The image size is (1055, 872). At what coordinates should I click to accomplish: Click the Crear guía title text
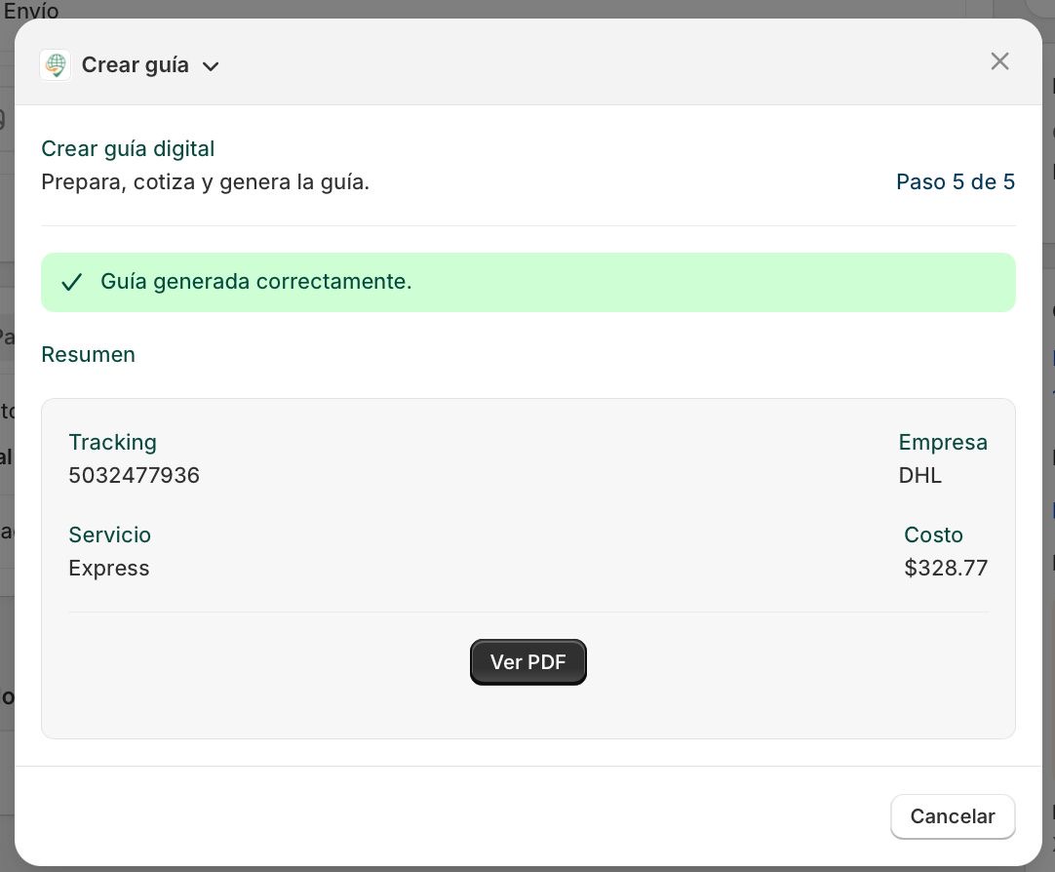pyautogui.click(x=136, y=65)
